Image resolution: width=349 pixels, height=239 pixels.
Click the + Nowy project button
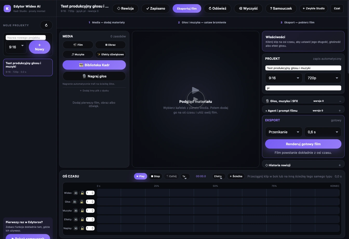(x=39, y=47)
